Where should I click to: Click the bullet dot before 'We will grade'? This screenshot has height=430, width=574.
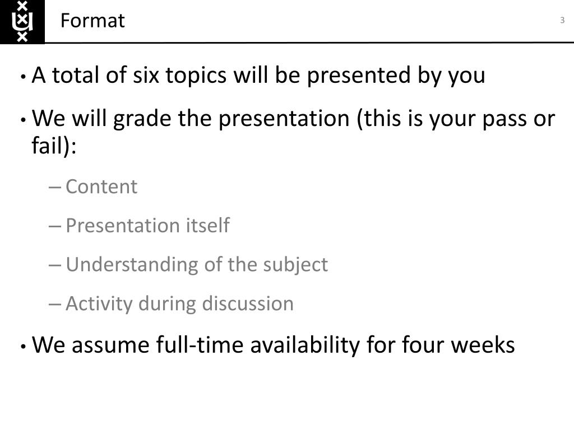pos(24,120)
